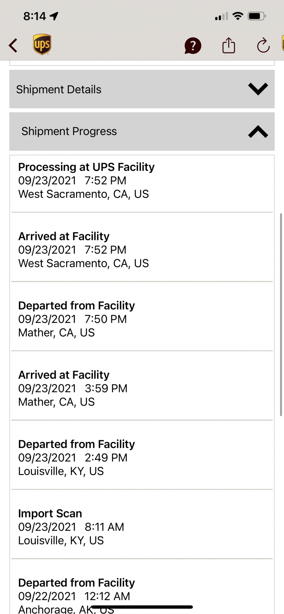The image size is (284, 614).
Task: Tap the cellular signal bars icon
Action: (221, 16)
